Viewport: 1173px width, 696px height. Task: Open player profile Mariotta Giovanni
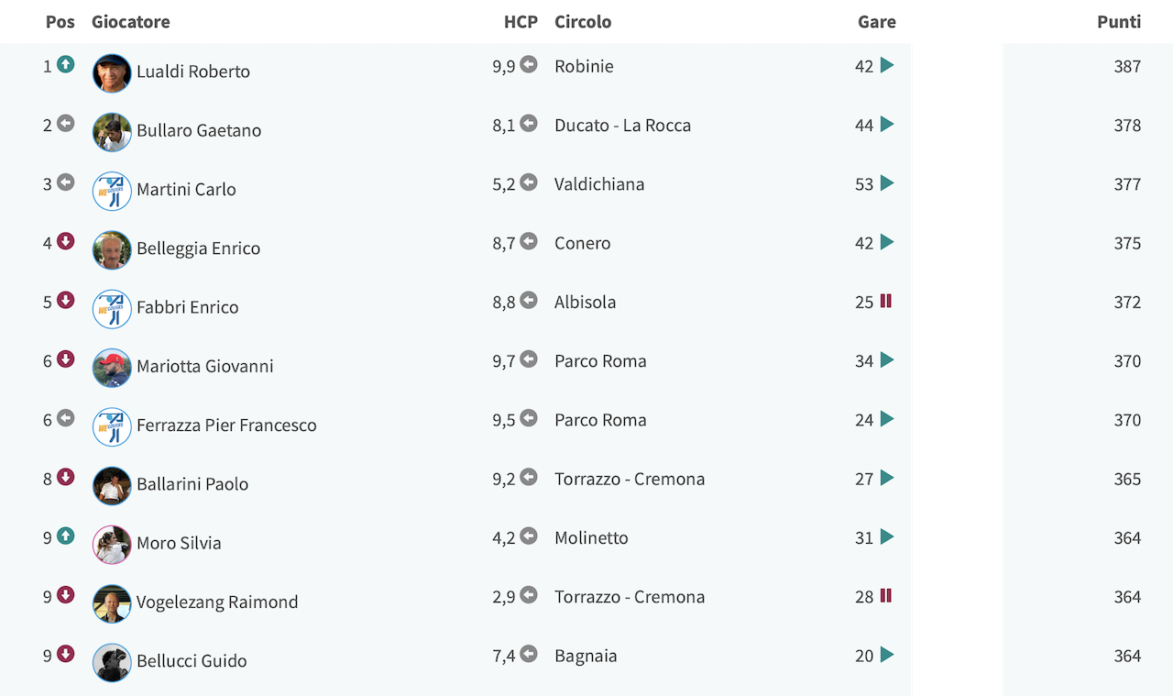205,366
